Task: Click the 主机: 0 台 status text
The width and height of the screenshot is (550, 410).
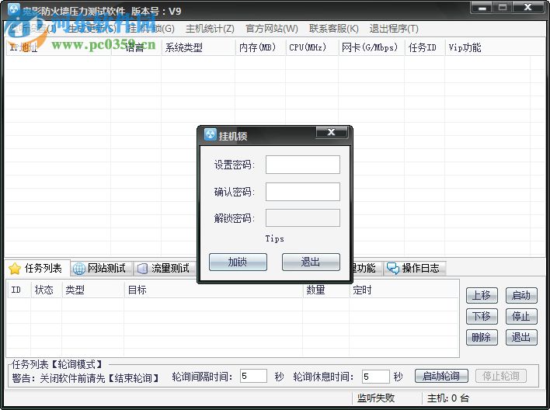Action: 448,398
